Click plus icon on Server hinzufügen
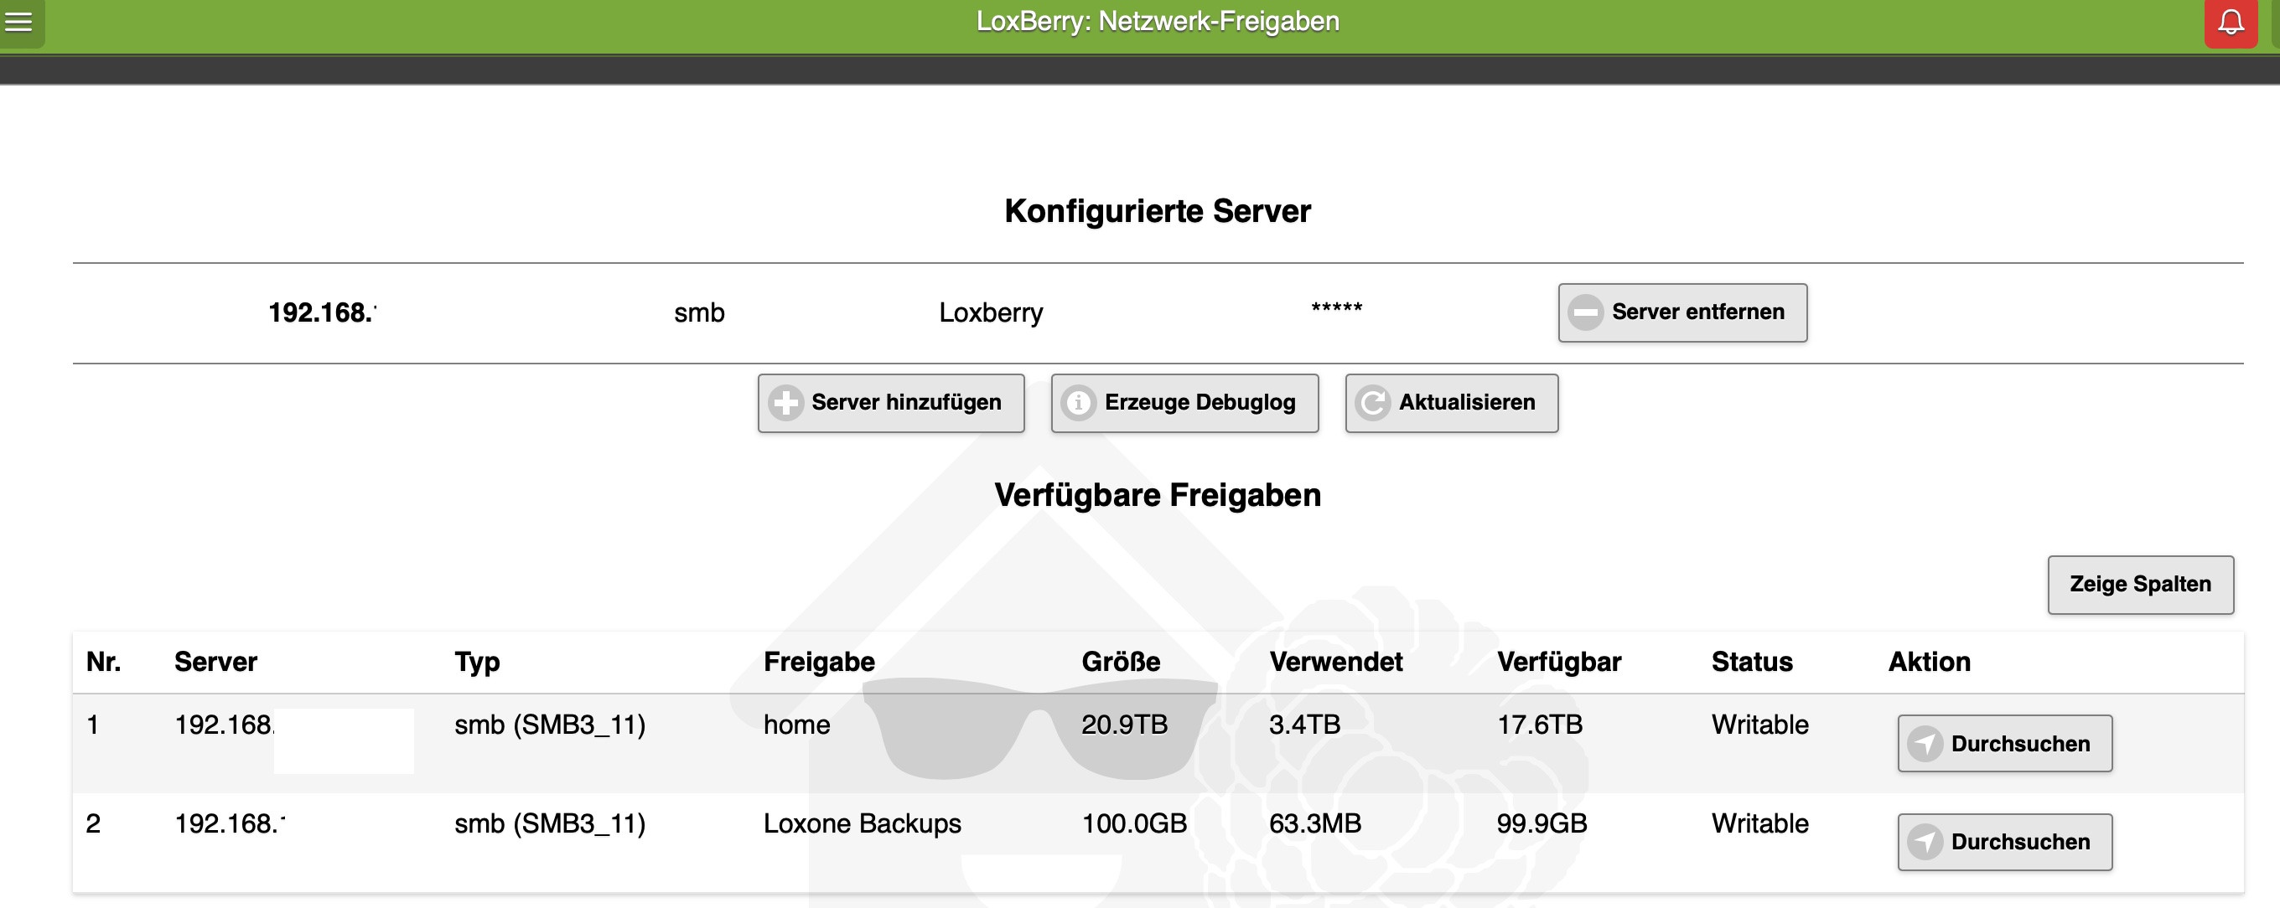The height and width of the screenshot is (908, 2280). pos(785,403)
